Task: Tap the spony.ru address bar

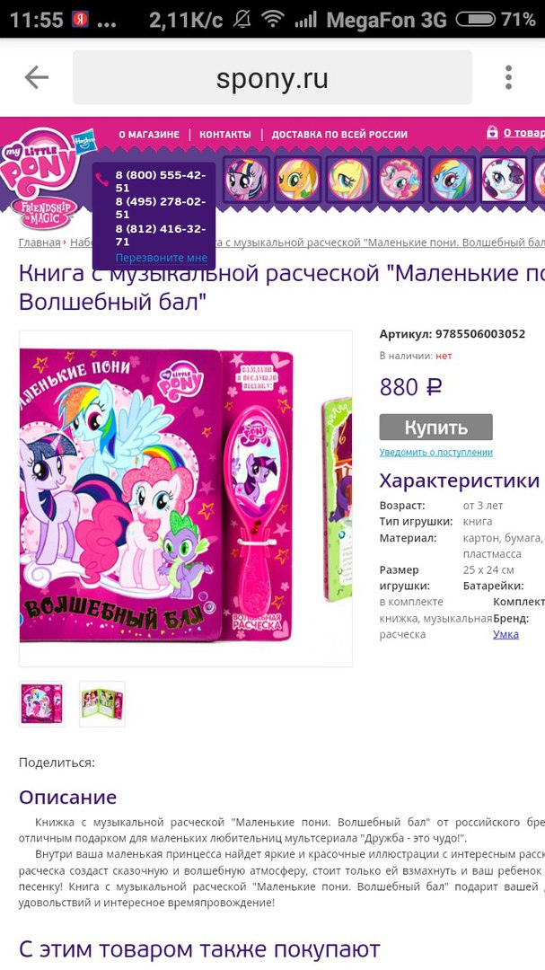Action: (272, 77)
